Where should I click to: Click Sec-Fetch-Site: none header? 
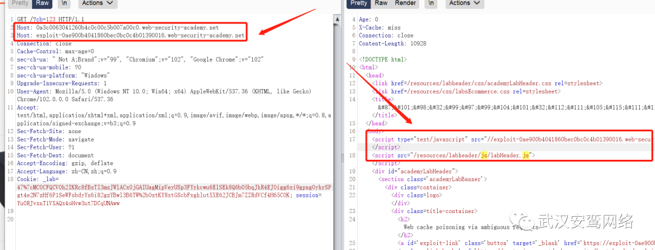pos(49,131)
